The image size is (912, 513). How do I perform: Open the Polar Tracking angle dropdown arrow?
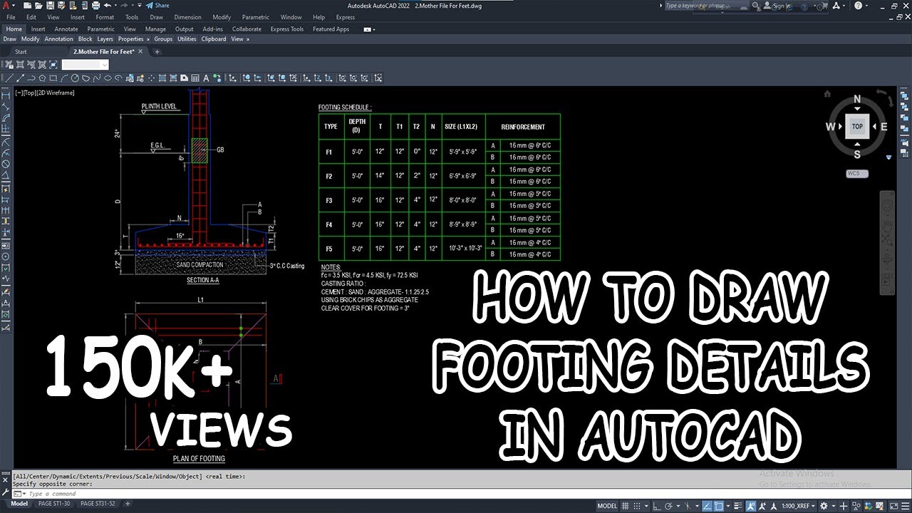coord(678,505)
